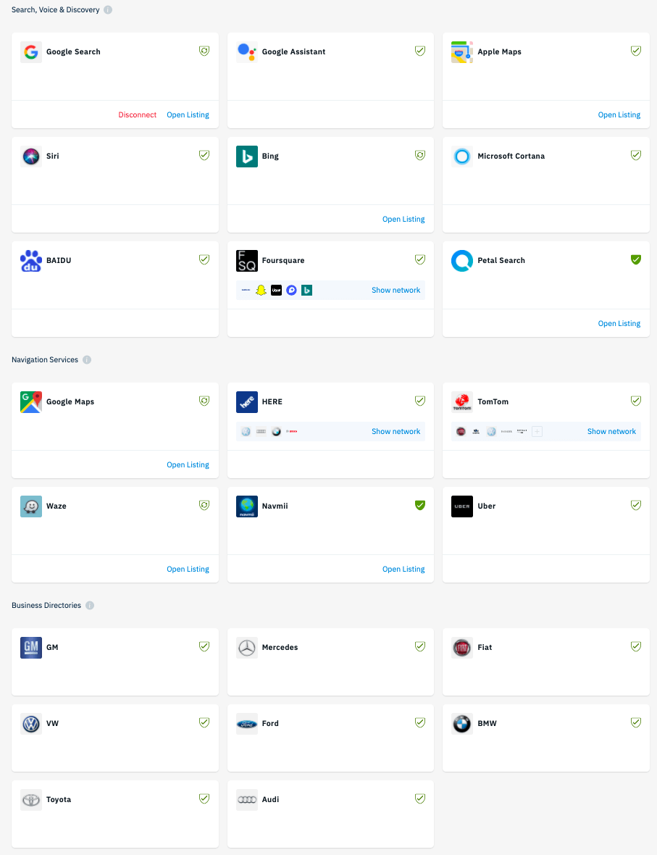Click the Siri logo icon
The width and height of the screenshot is (657, 855).
point(31,156)
